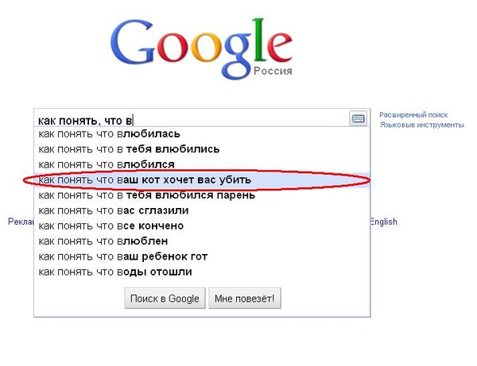Click the virtual keyboard icon in search box
Image resolution: width=477 pixels, height=366 pixels.
(x=358, y=119)
